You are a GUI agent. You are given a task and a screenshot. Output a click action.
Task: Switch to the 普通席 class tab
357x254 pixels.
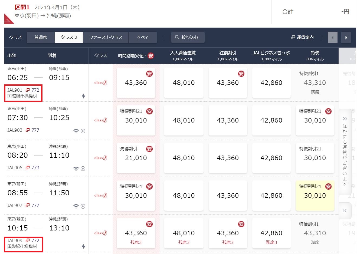[x=41, y=37]
